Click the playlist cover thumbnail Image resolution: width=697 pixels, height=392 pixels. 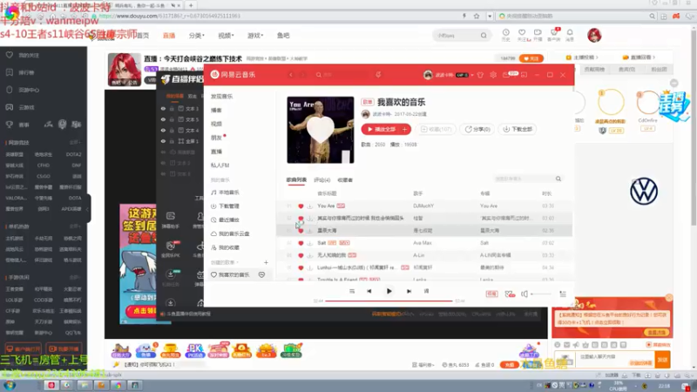tap(321, 130)
